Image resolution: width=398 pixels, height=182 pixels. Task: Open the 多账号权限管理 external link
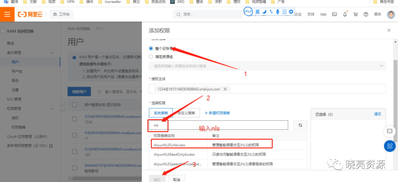tap(30, 146)
